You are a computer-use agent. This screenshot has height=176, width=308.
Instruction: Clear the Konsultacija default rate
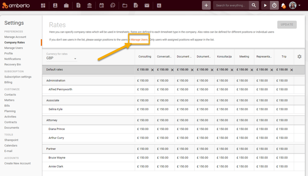[x=232, y=70]
